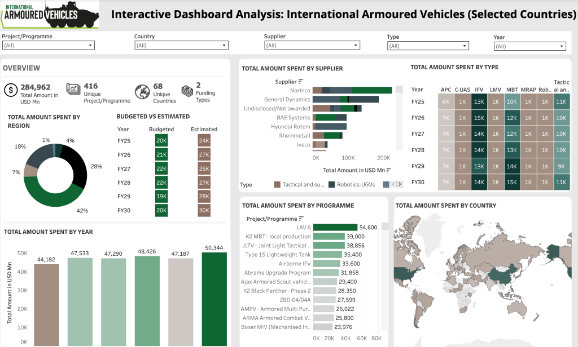Click the globe Unique Countries icon
This screenshot has height=347, width=578.
point(142,92)
